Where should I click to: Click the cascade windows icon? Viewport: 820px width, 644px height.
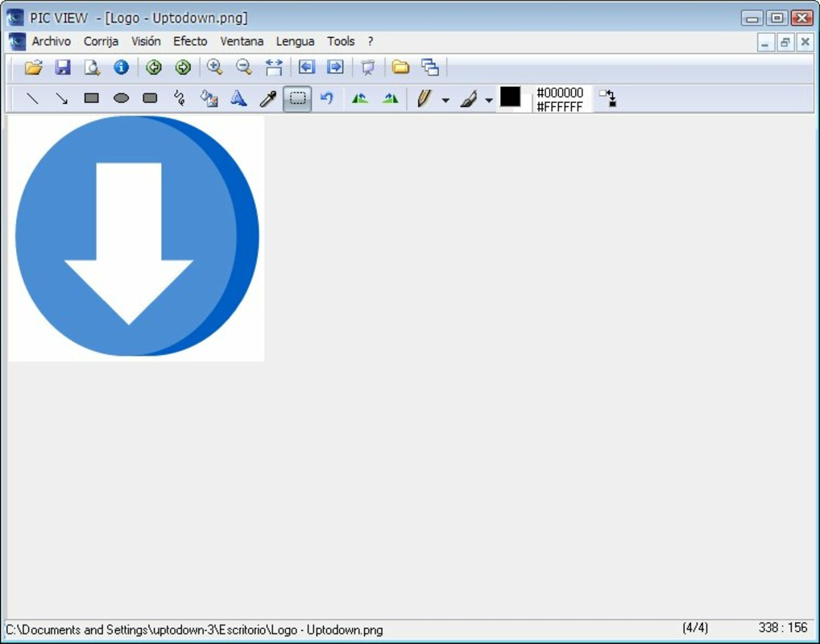point(430,68)
